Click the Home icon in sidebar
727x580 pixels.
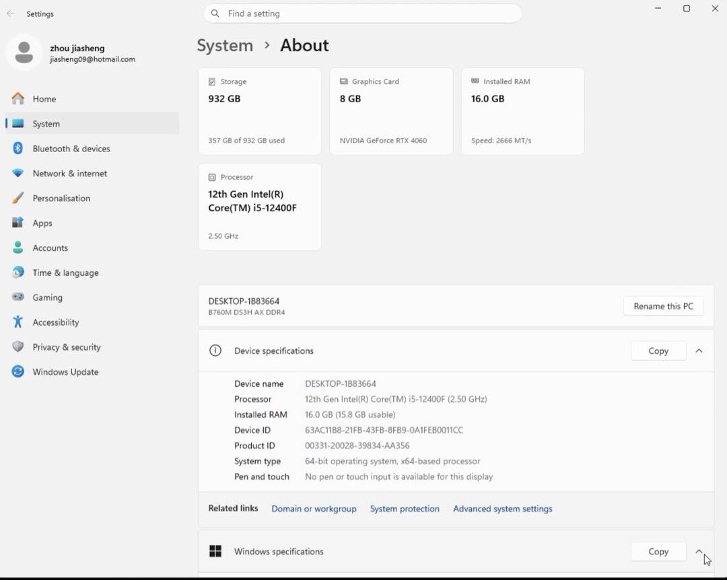click(18, 99)
